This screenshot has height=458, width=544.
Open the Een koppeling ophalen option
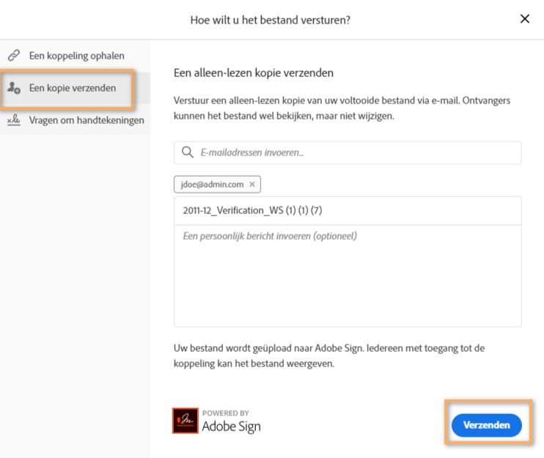(x=76, y=56)
